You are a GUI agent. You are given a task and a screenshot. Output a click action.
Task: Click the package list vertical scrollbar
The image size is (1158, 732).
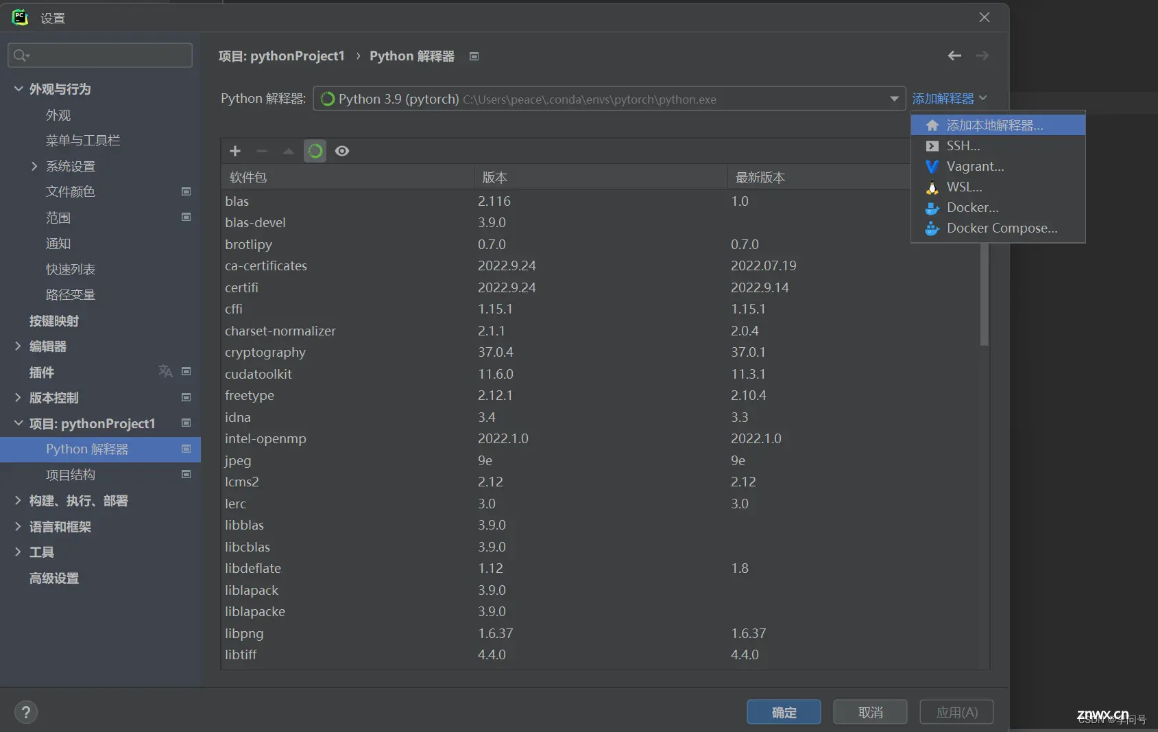985,294
